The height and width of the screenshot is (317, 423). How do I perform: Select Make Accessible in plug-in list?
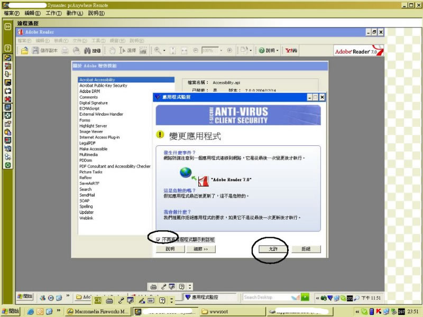[x=94, y=149]
